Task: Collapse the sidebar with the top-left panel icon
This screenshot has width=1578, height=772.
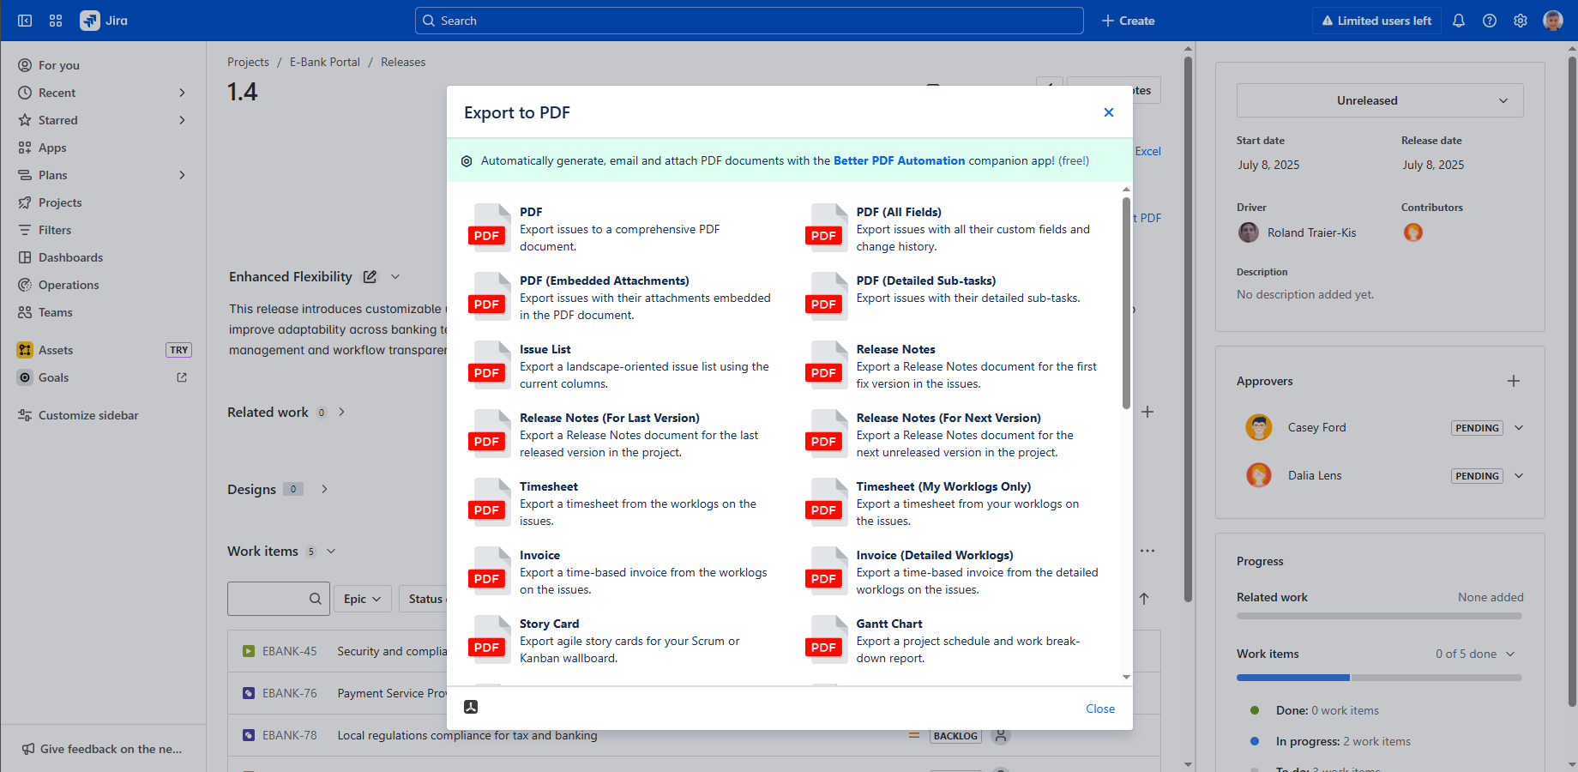Action: [25, 21]
